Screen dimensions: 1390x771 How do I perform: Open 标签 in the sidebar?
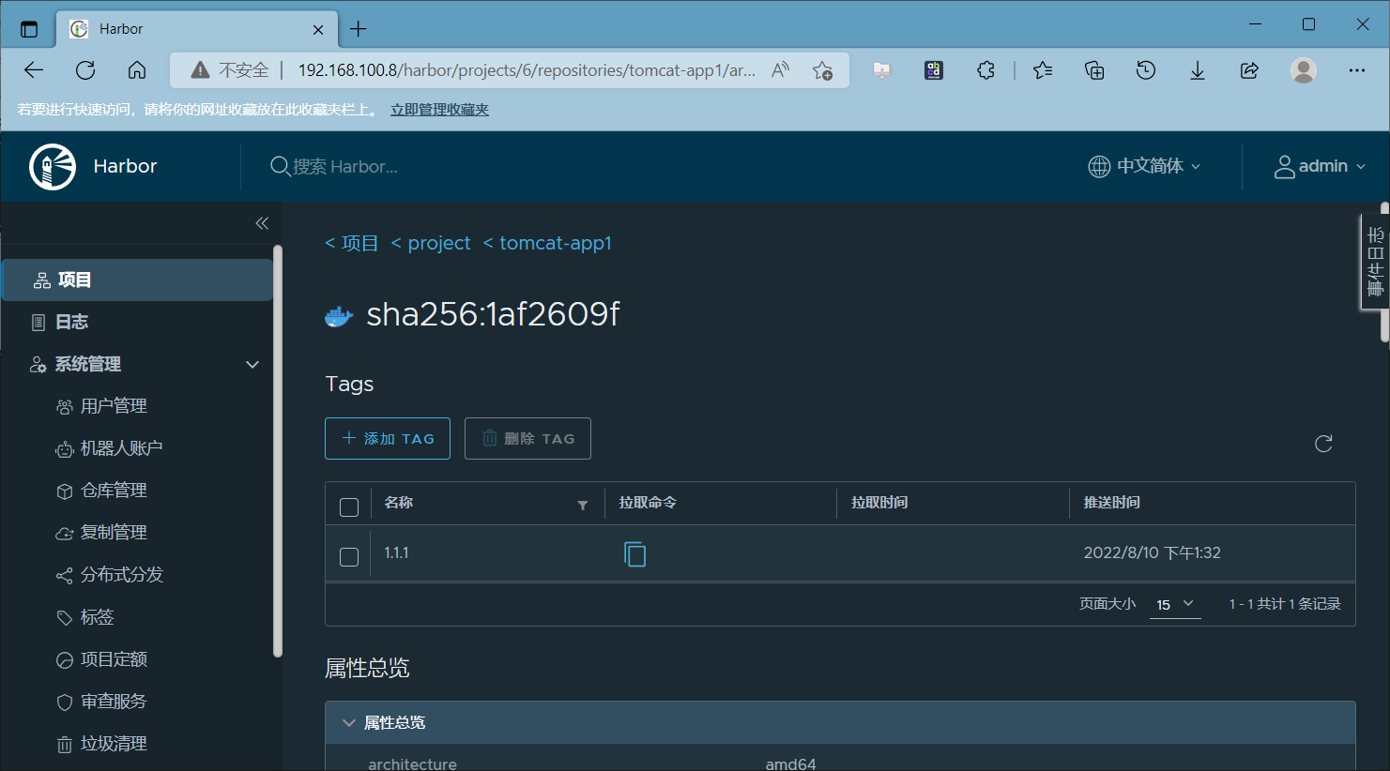(97, 617)
